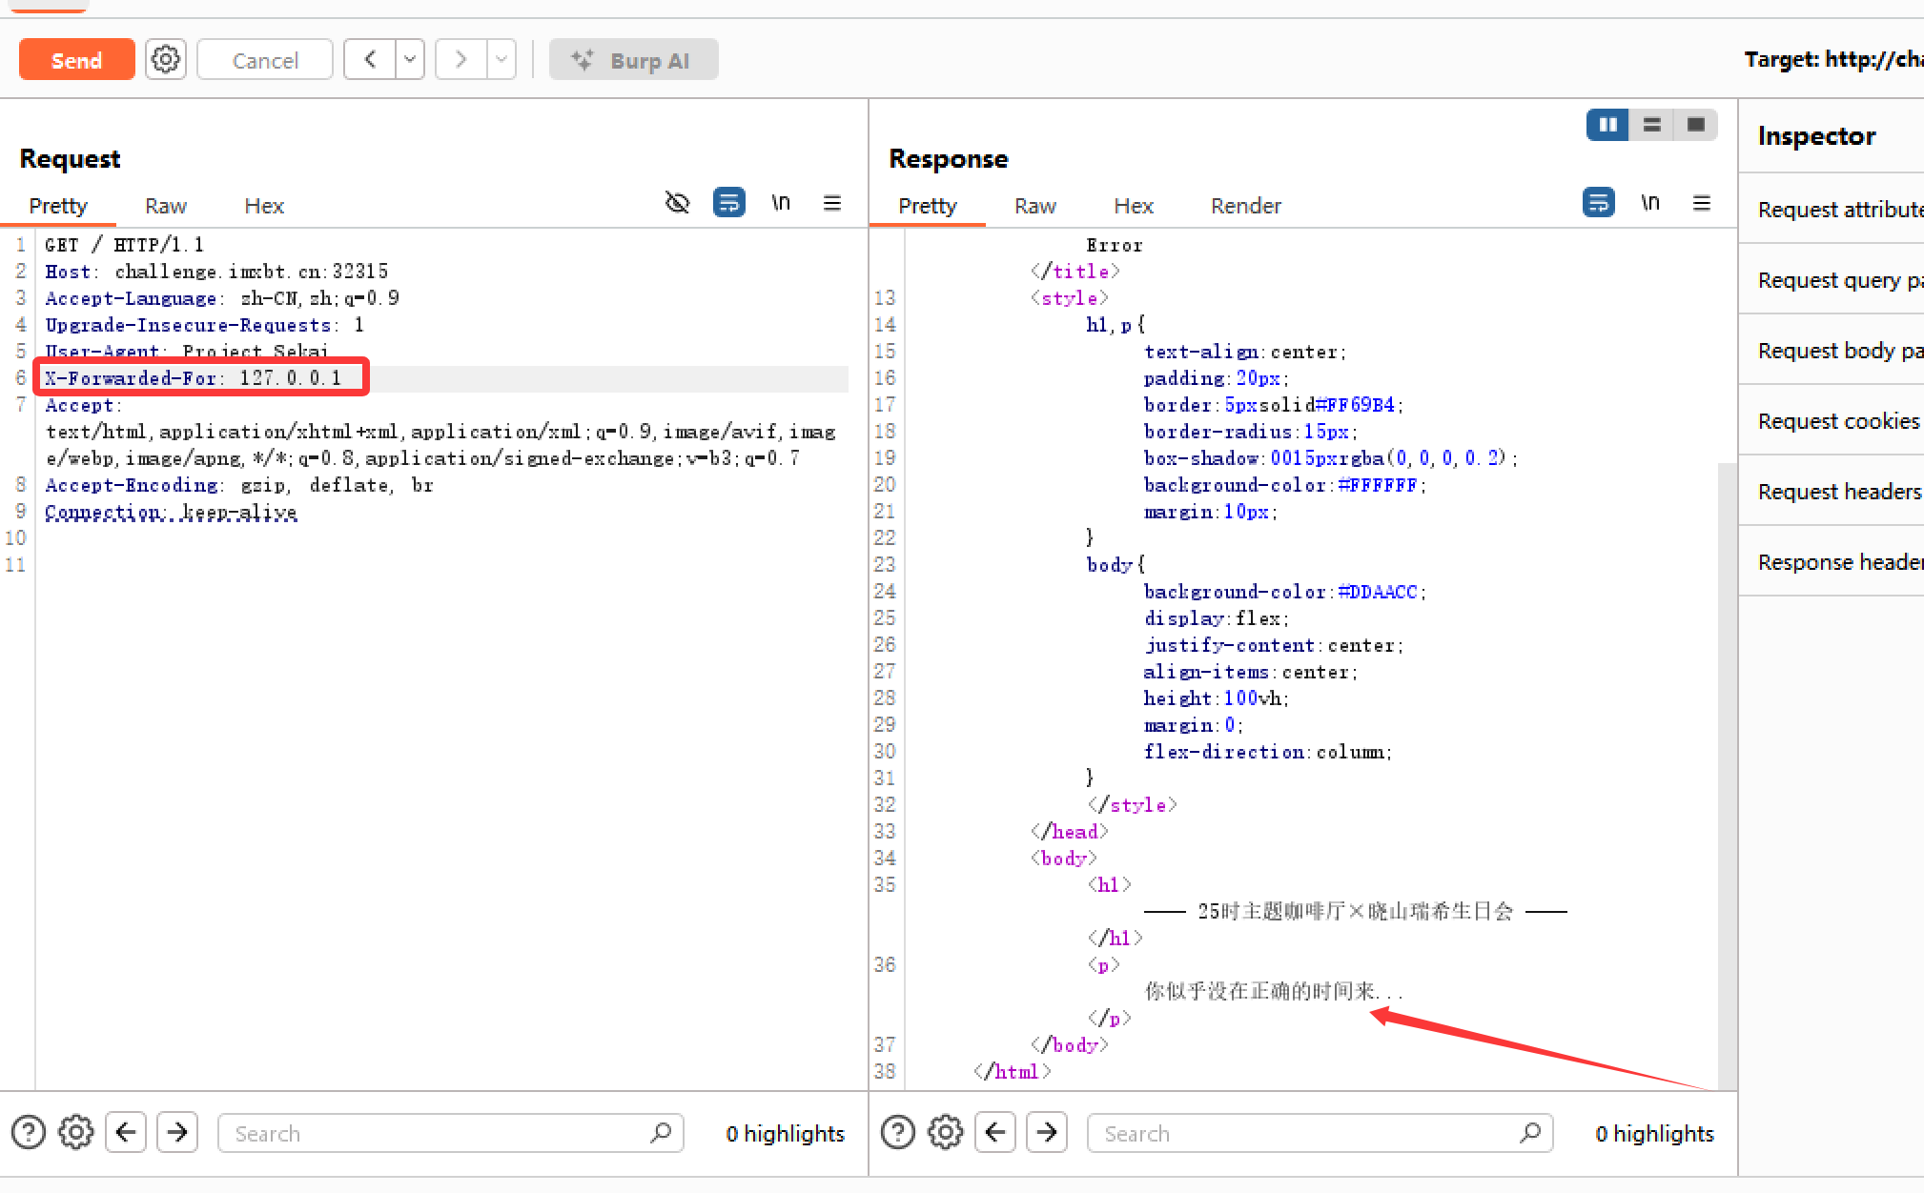This screenshot has height=1193, width=1924.
Task: Open help icon below Response panel
Action: (x=898, y=1133)
